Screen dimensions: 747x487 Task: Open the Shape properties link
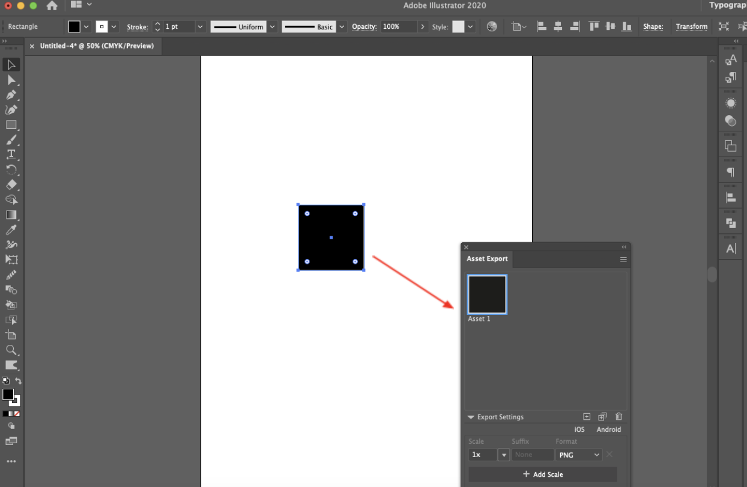(653, 27)
